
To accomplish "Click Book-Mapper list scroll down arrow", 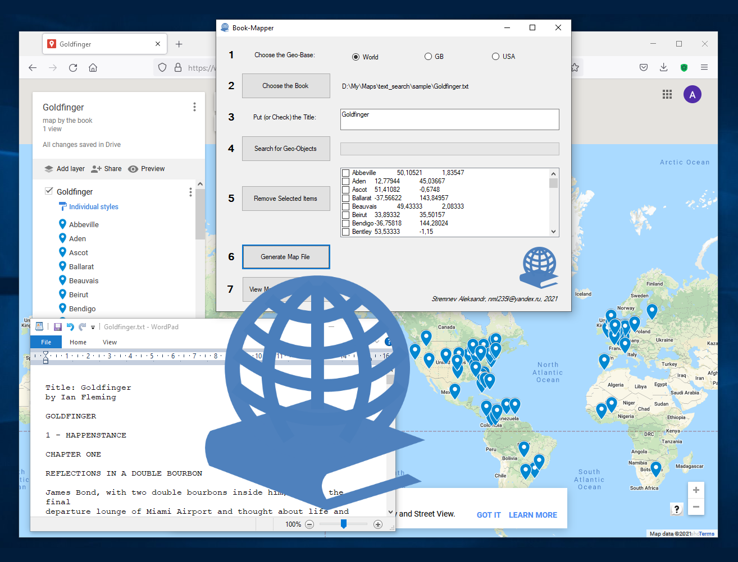I will coord(554,231).
